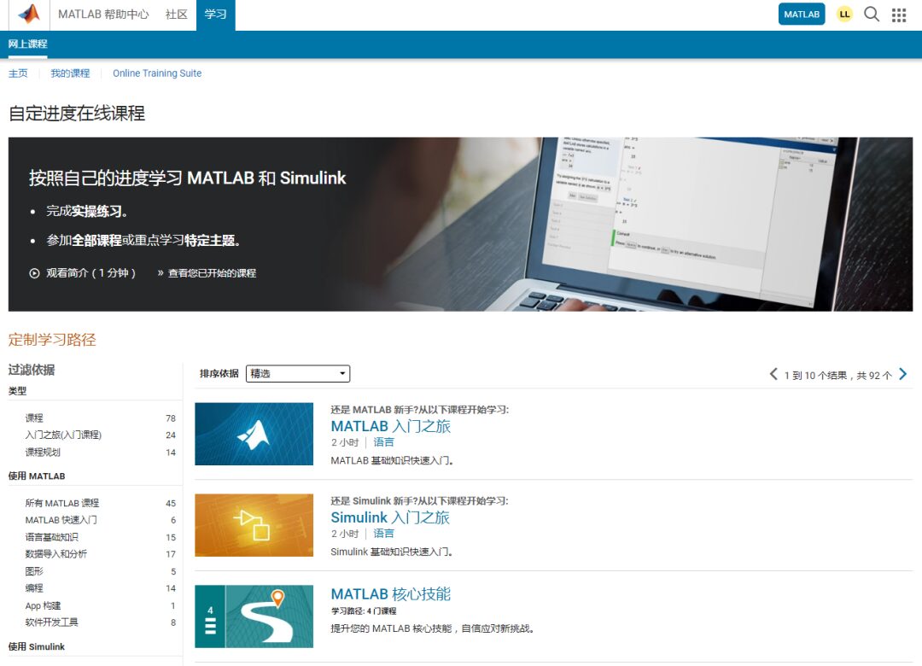Click the MathWorks logo icon
The height and width of the screenshot is (666, 922).
29,14
